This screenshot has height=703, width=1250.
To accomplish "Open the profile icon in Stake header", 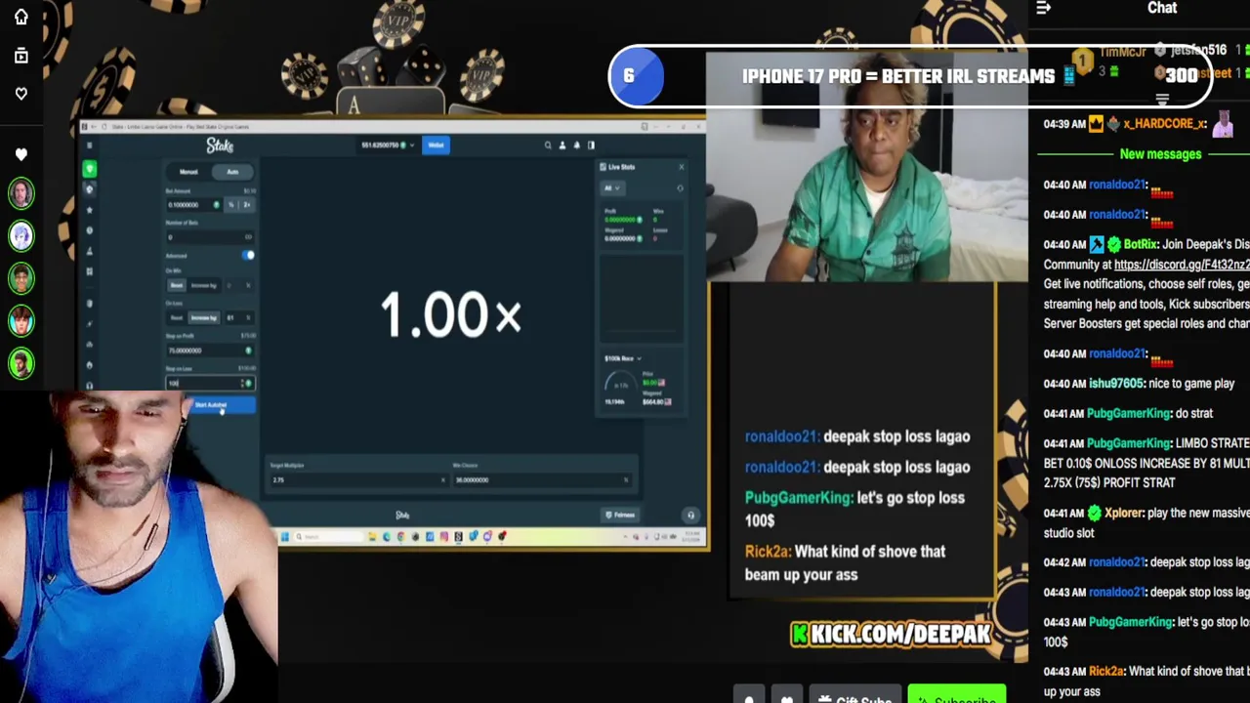I will (562, 145).
